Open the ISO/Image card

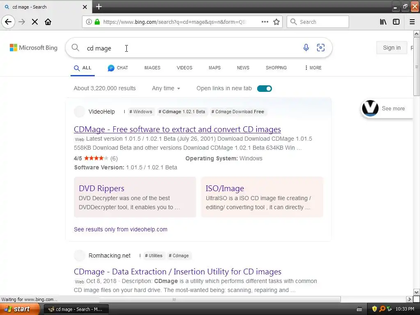(x=262, y=197)
